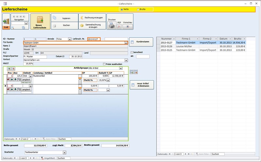
Task: Click the red remove-row icon above Pos
Action: 13,68
